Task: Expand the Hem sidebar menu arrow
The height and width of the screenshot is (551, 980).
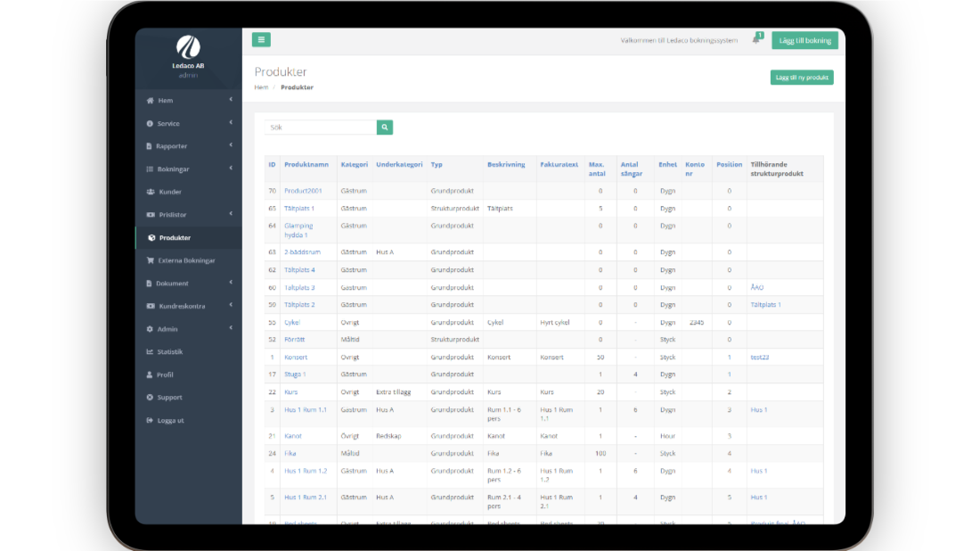Action: tap(231, 100)
